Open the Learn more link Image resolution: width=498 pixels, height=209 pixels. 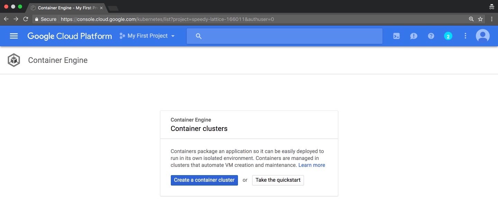click(312, 165)
